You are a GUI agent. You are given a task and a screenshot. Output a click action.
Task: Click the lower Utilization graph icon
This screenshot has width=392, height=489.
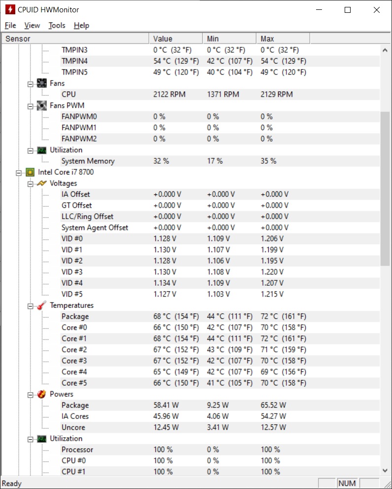click(x=42, y=439)
